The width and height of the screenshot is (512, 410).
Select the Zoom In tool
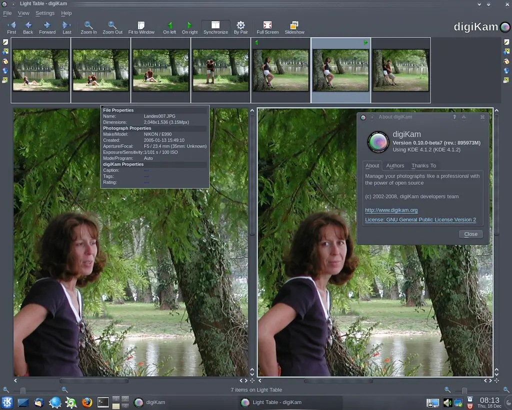click(x=88, y=26)
